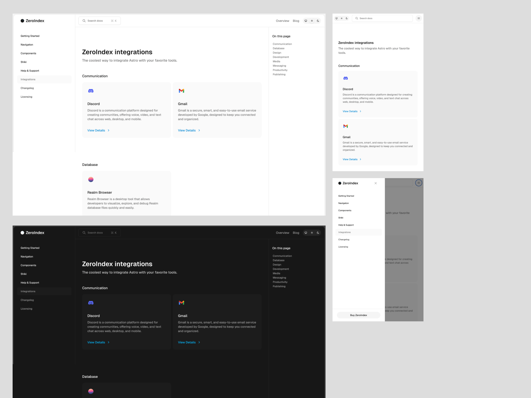Jump to Development in light On this page
531x398 pixels.
tap(281, 57)
